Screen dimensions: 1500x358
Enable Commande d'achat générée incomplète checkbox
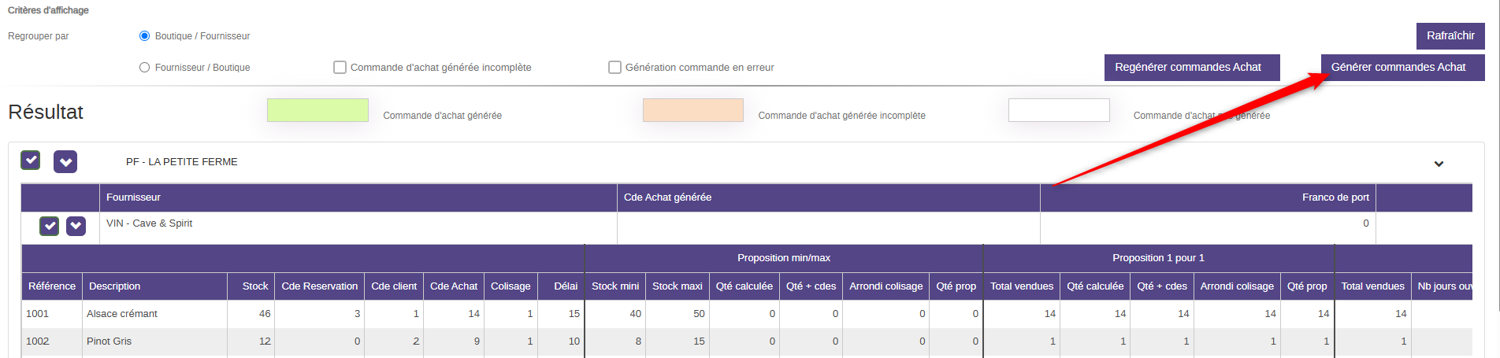pyautogui.click(x=340, y=68)
